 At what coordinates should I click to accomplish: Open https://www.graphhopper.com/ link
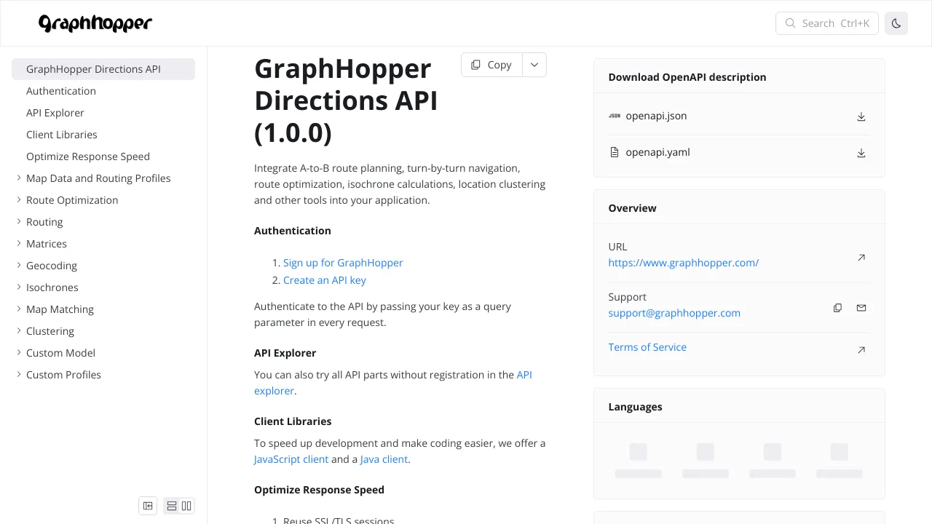[684, 263]
